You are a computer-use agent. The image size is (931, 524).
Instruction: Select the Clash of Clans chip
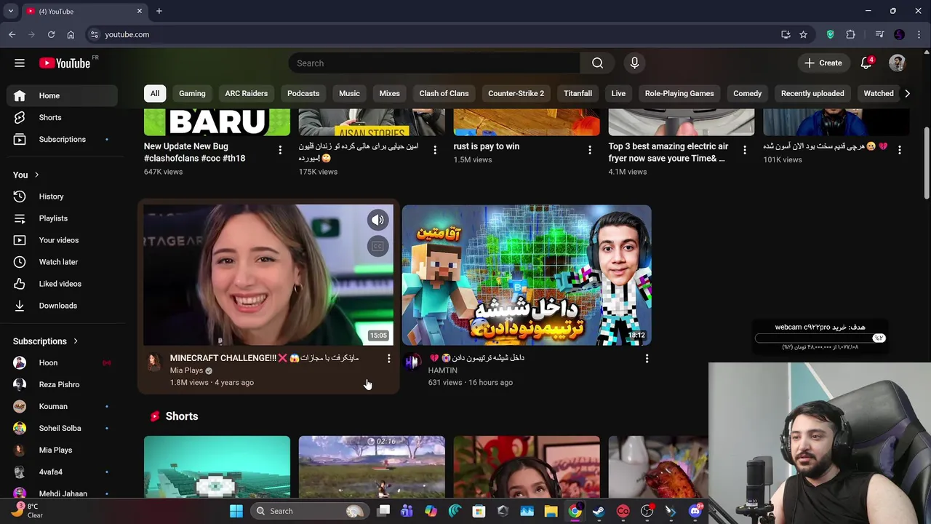coord(444,93)
